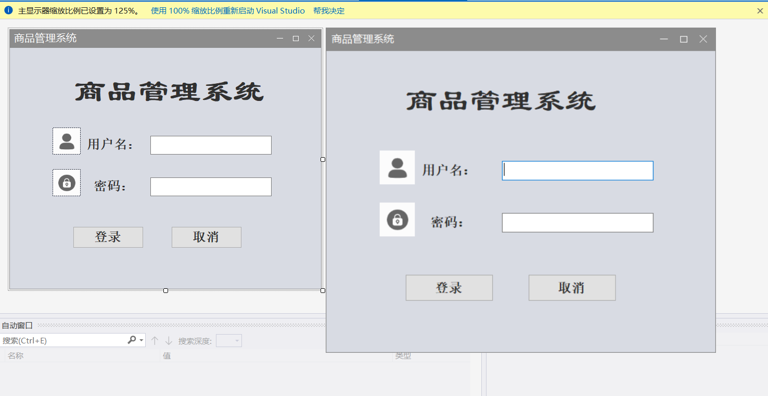The height and width of the screenshot is (396, 768).
Task: Select the lock picture box in designer form
Action: 67,183
